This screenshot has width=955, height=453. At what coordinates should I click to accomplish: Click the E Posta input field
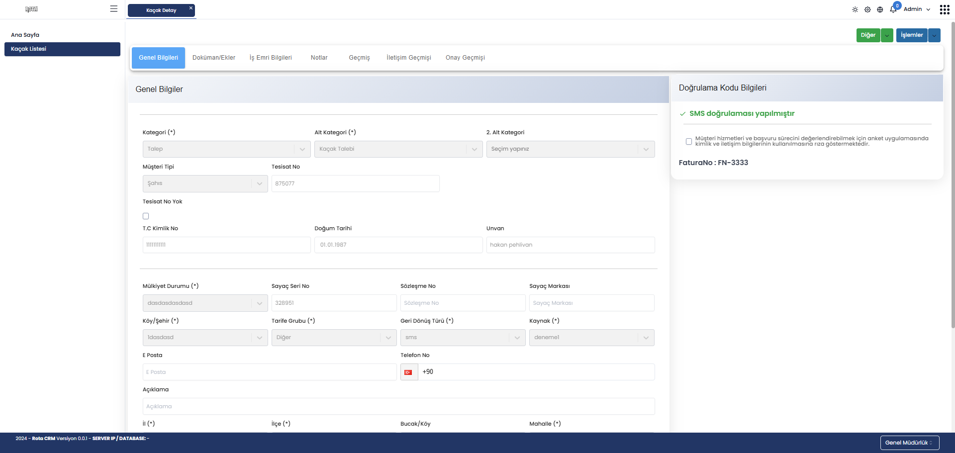270,372
